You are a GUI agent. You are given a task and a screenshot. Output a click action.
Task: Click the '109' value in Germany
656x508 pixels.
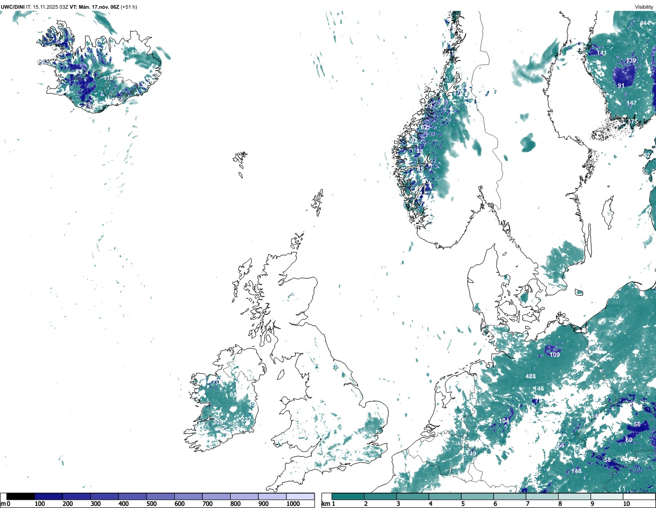[555, 355]
